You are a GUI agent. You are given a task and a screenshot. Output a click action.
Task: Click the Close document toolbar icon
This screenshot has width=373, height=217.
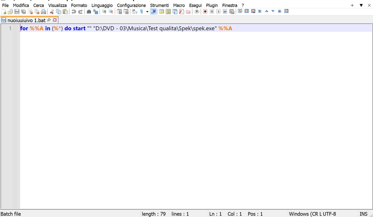tap(30, 12)
